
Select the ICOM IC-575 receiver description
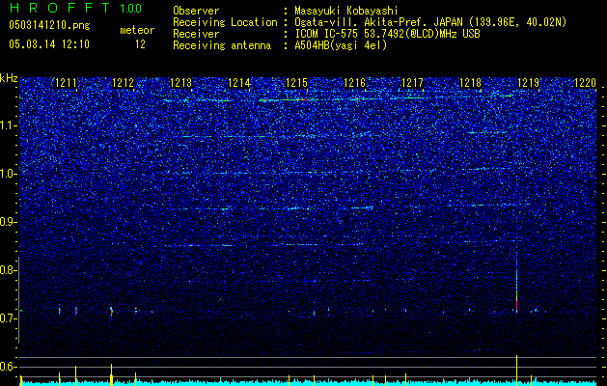pyautogui.click(x=387, y=34)
